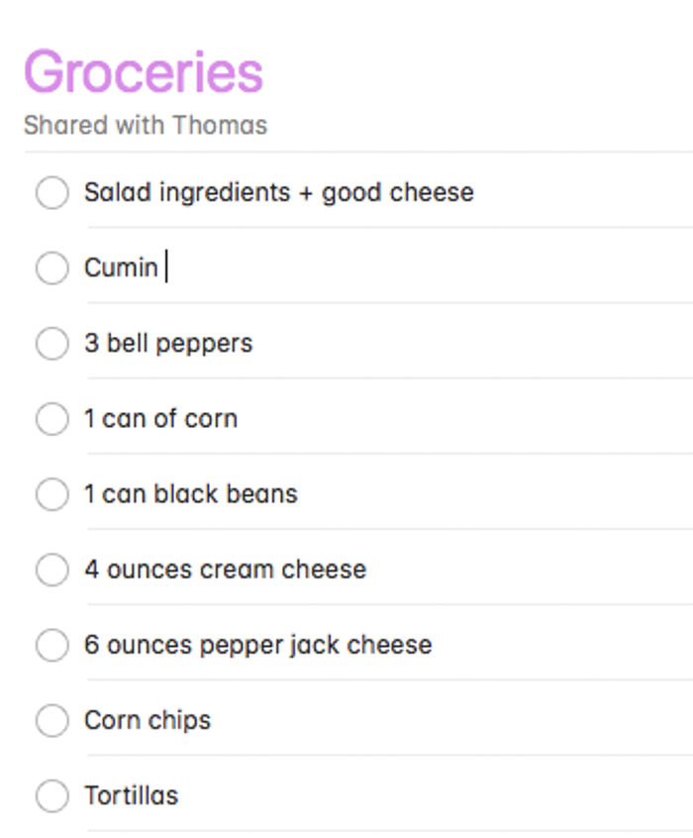Edit the 1 can black beans text
This screenshot has width=693, height=838.
[190, 494]
